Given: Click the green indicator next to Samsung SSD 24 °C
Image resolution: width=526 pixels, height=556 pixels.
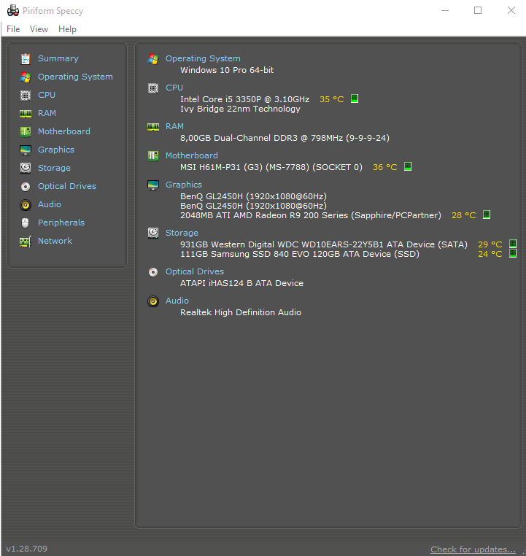Looking at the screenshot, I should click(x=513, y=253).
